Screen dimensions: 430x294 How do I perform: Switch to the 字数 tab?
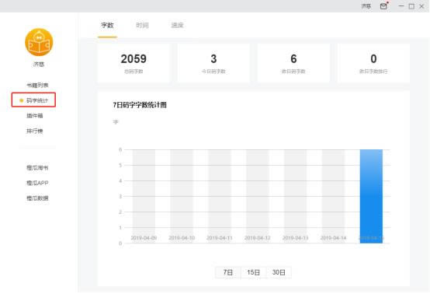(107, 26)
